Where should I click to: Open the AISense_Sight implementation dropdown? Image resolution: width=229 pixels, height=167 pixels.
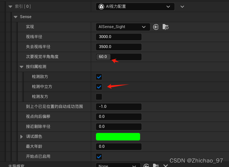[123, 27]
